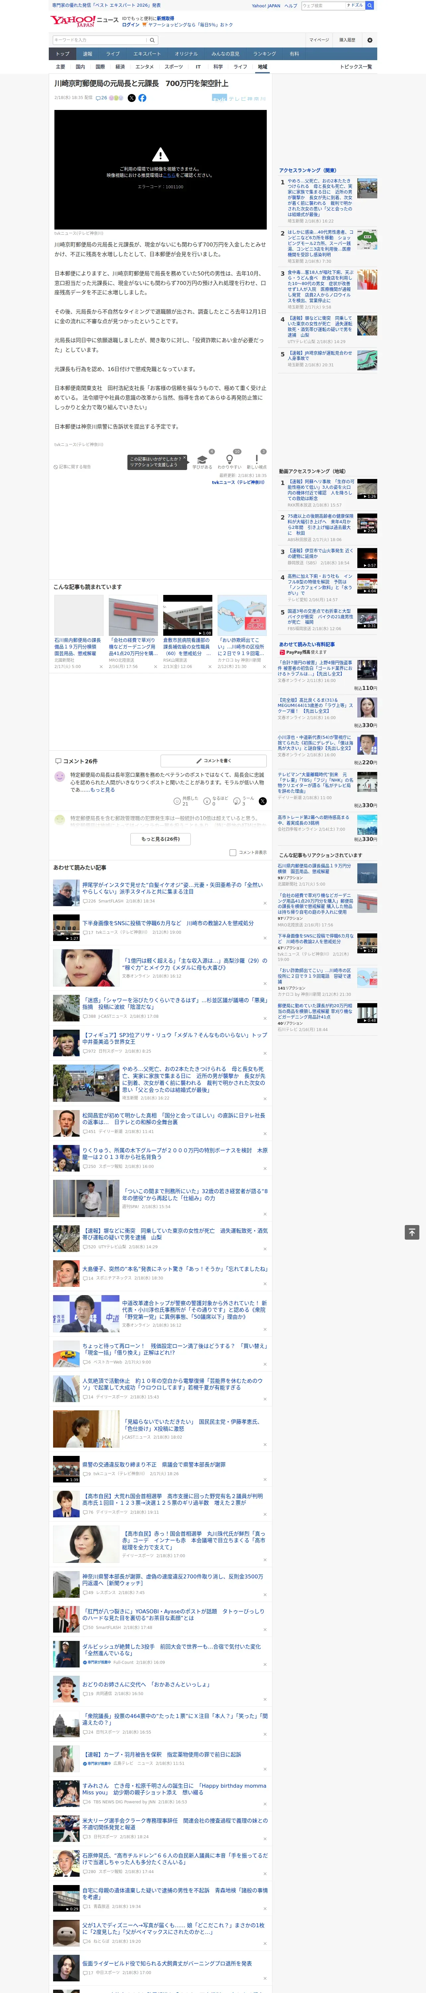This screenshot has height=1993, width=426.
Task: Open the トップ navigation tab
Action: coord(63,54)
